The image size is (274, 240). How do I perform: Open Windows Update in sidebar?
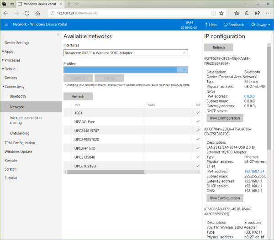click(x=18, y=151)
